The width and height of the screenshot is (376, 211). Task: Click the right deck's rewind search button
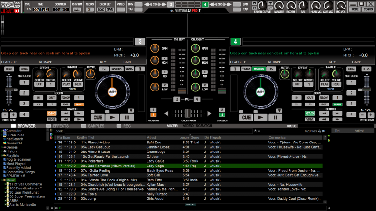point(324,113)
